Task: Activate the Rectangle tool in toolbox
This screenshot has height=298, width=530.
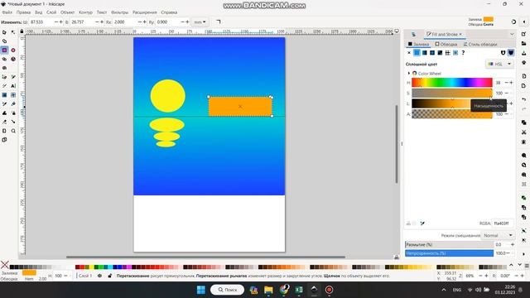Action: click(4, 50)
